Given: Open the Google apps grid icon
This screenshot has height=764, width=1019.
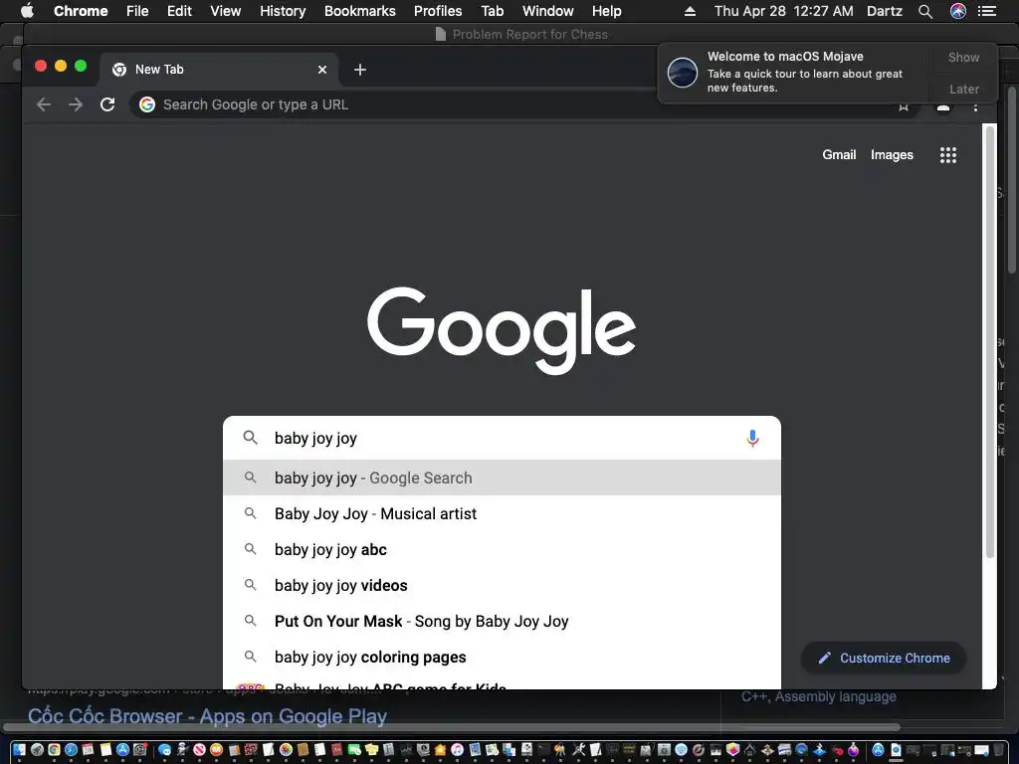Looking at the screenshot, I should [947, 154].
